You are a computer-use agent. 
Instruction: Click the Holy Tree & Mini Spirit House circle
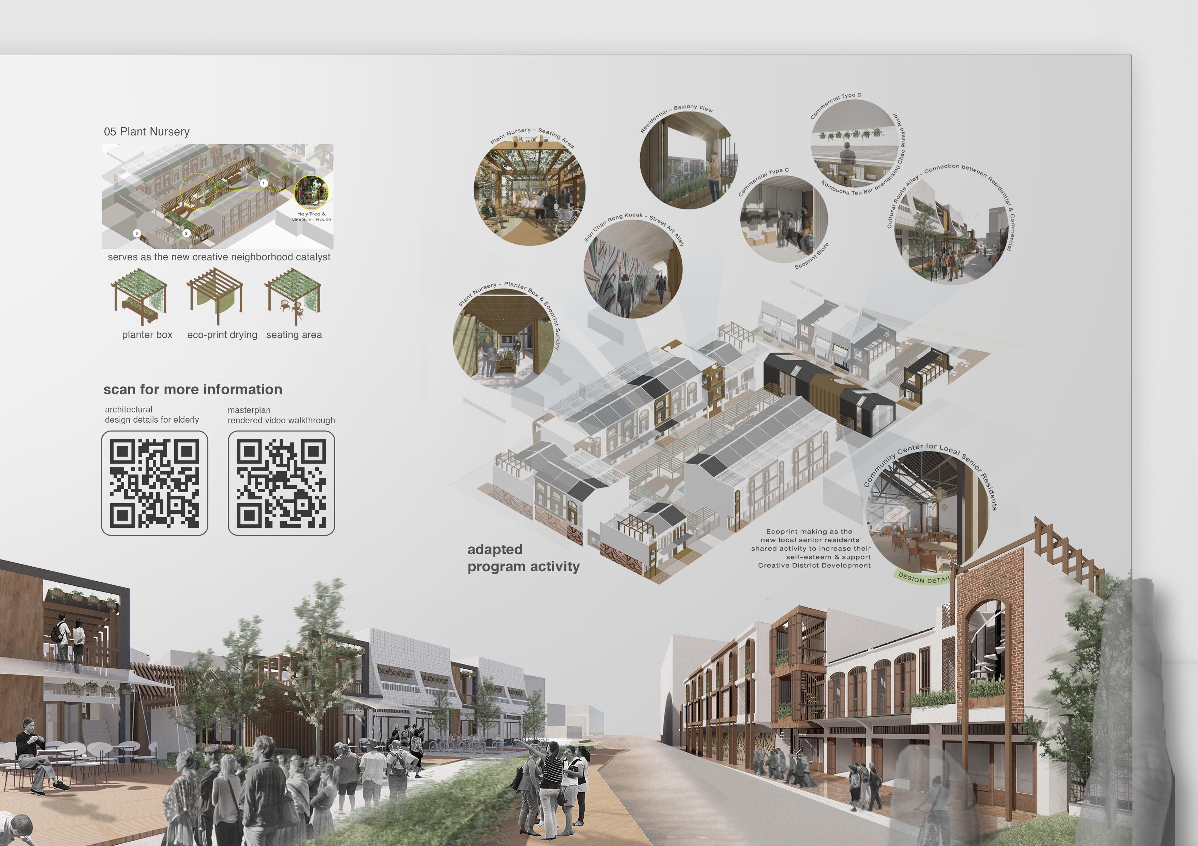[x=311, y=191]
